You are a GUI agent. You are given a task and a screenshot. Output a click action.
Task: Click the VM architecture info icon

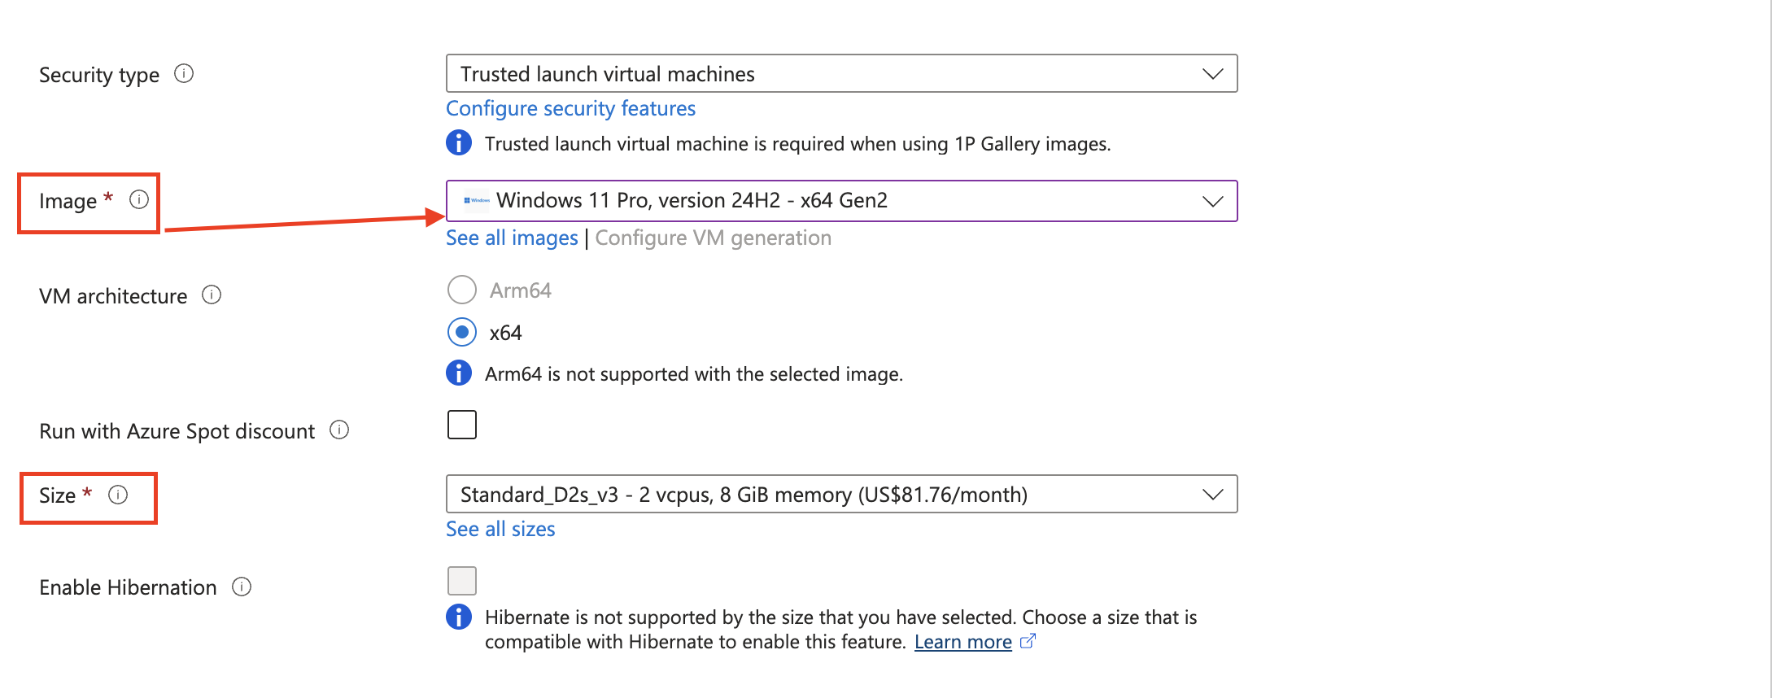coord(212,294)
